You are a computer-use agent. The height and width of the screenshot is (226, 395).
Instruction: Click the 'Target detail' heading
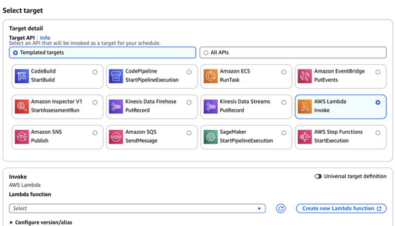click(x=26, y=28)
